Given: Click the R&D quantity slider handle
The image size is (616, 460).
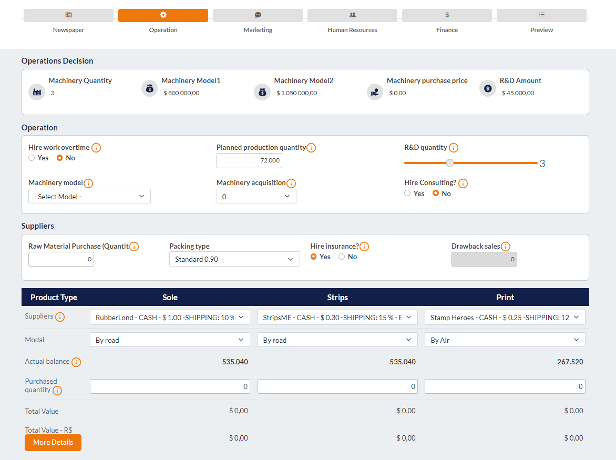Looking at the screenshot, I should tap(450, 163).
